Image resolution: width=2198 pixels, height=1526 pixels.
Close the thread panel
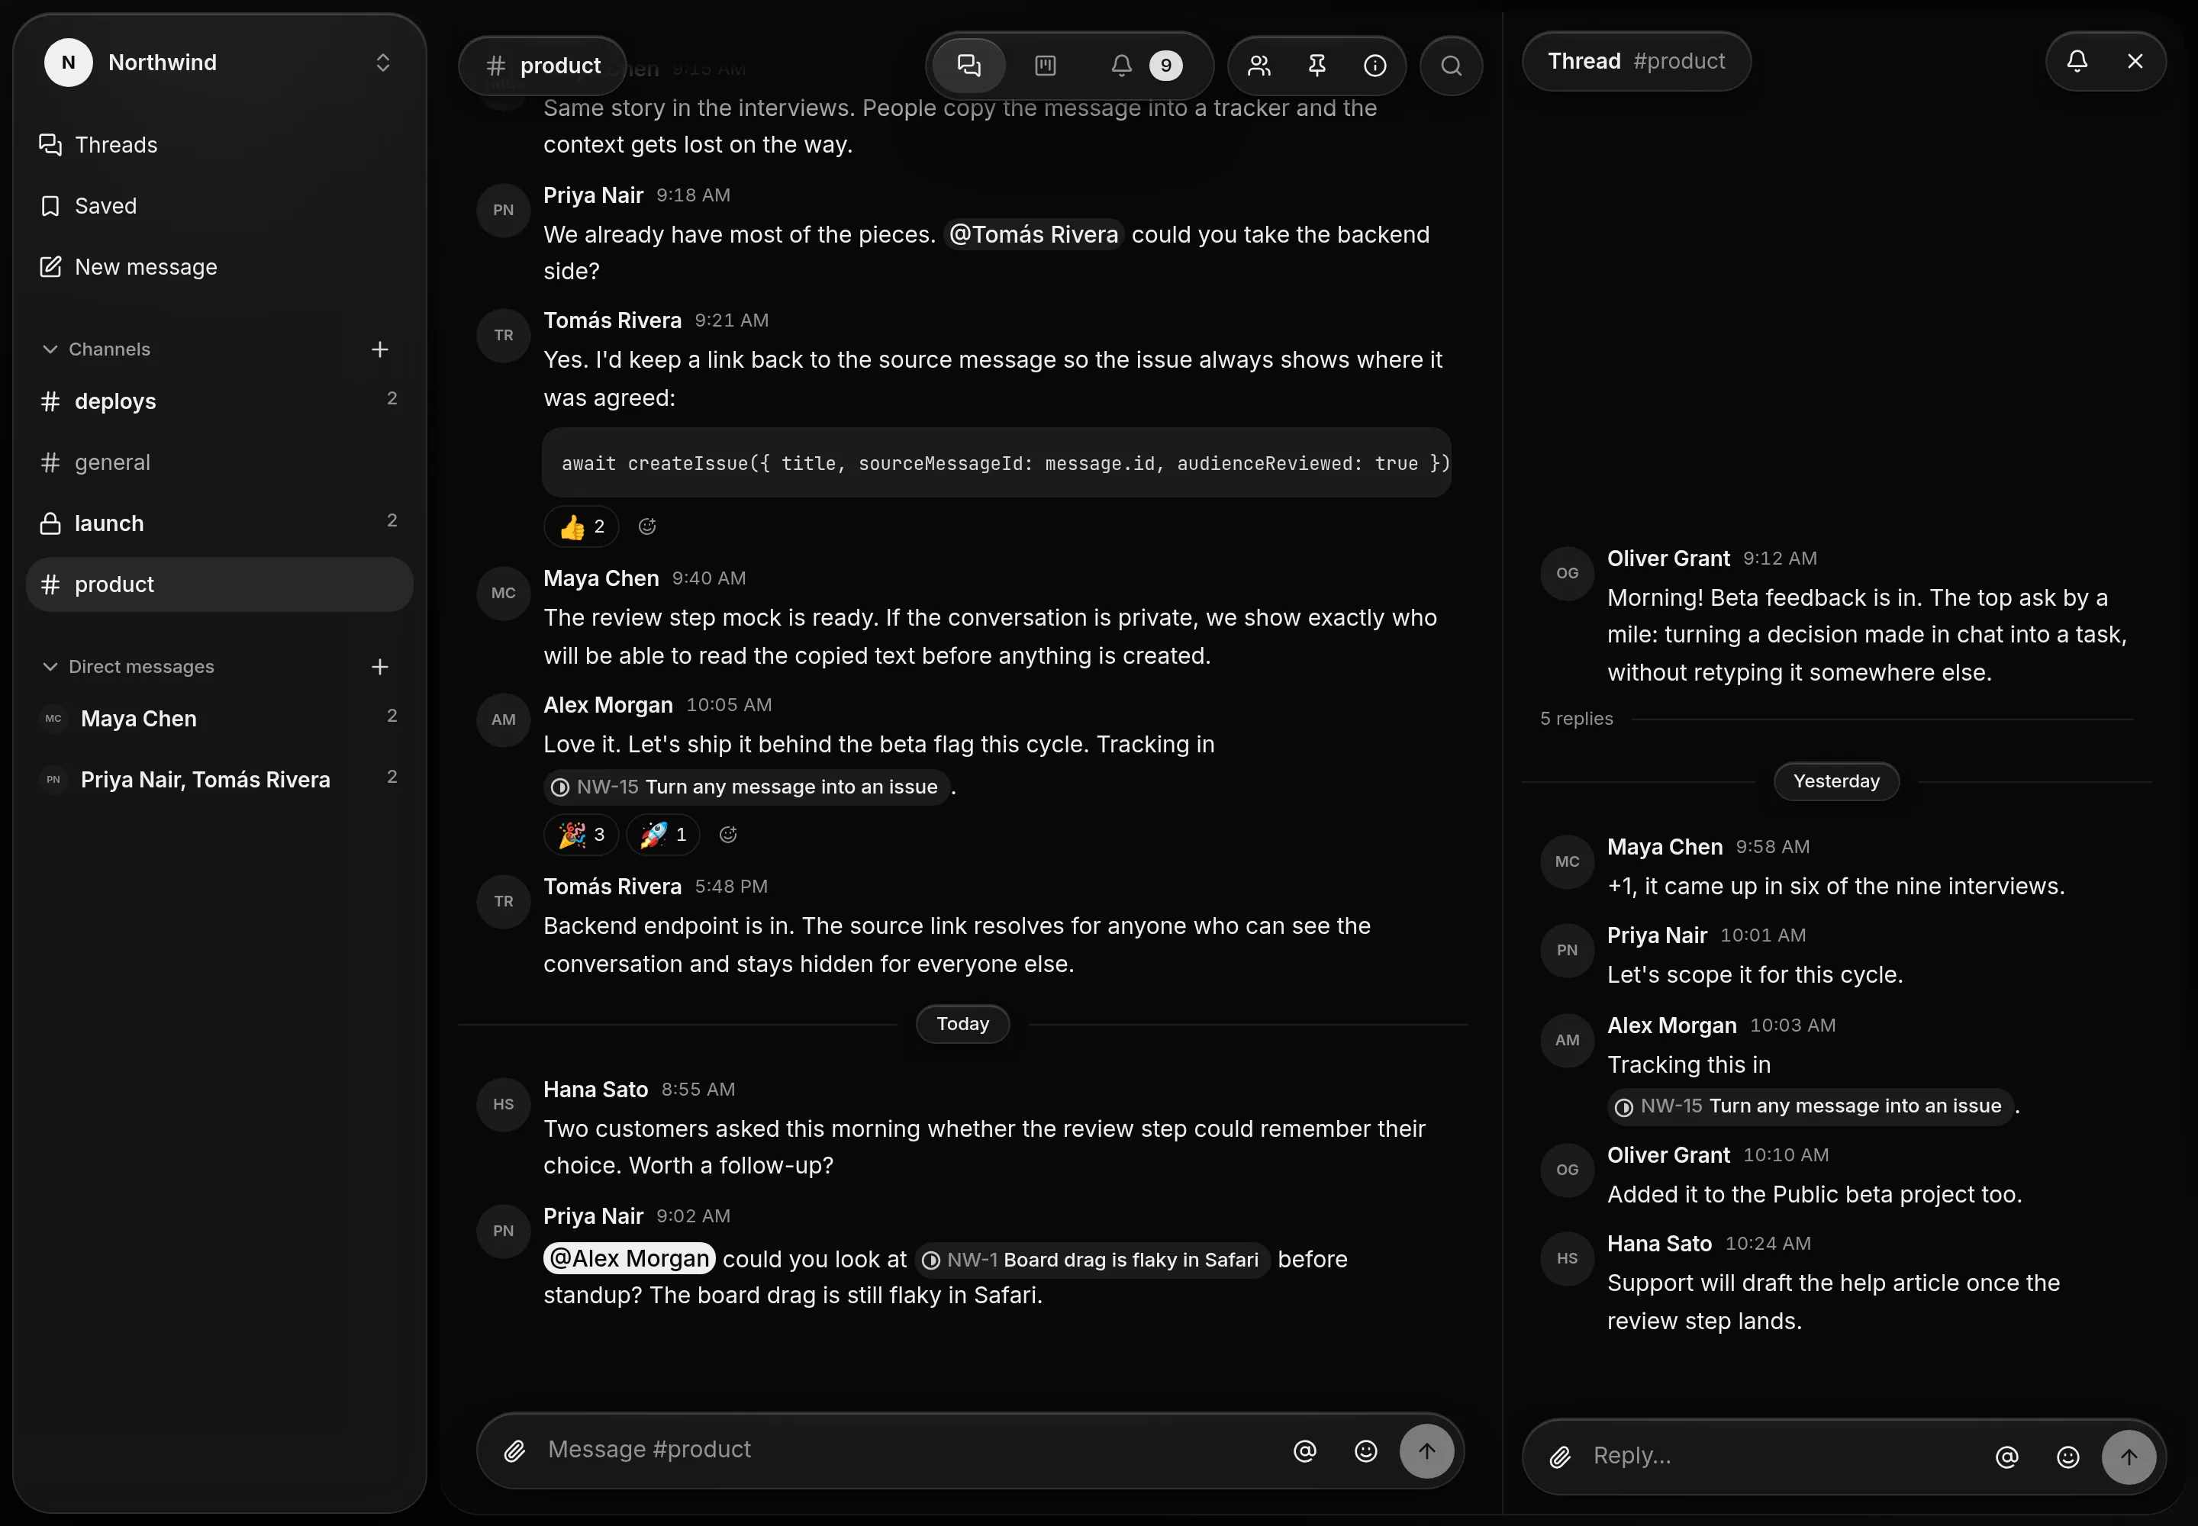(x=2135, y=61)
